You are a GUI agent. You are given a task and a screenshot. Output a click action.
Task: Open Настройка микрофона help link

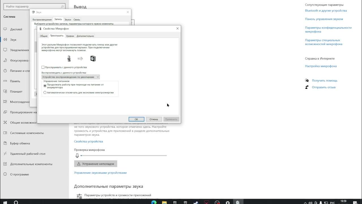coord(321,66)
